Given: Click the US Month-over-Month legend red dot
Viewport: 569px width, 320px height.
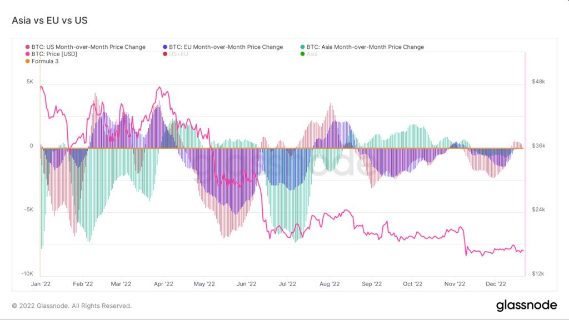Looking at the screenshot, I should tap(28, 47).
